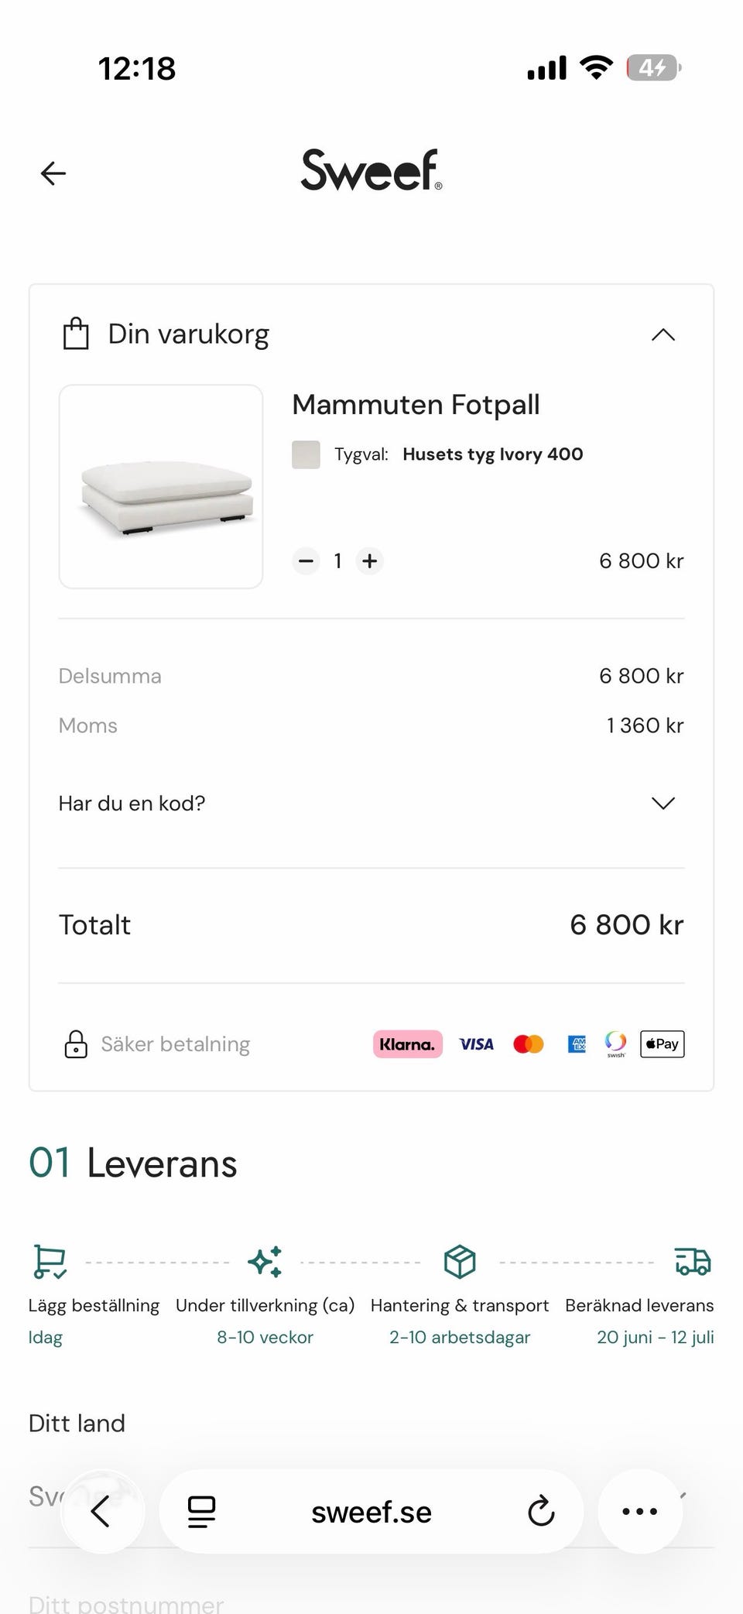Tap the Apple Pay badge
Image resolution: width=743 pixels, height=1614 pixels.
click(x=663, y=1044)
